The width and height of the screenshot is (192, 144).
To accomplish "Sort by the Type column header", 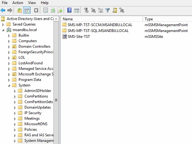I will 167,19.
